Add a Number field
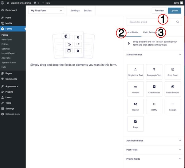This screenshot has width=185, height=168. pos(136,89)
